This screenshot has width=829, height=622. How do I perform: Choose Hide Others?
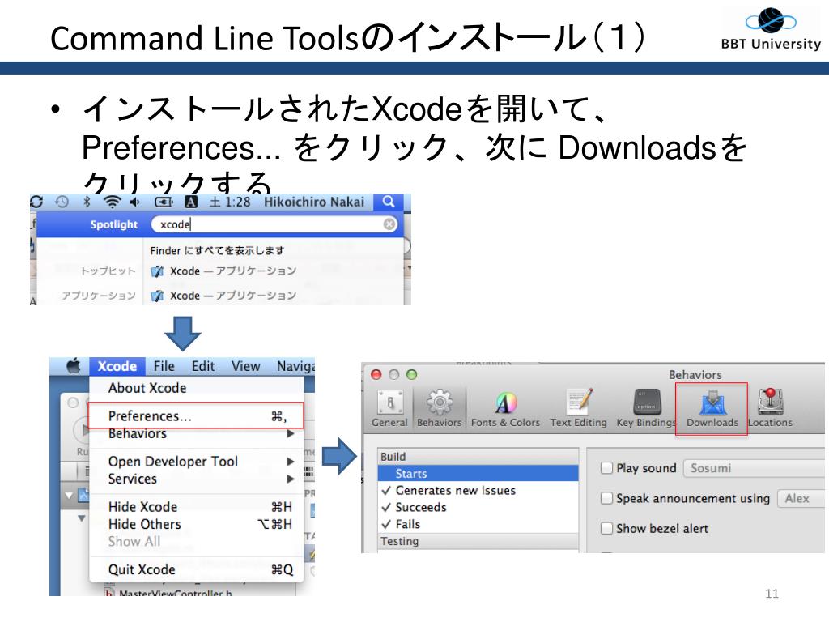[197, 524]
